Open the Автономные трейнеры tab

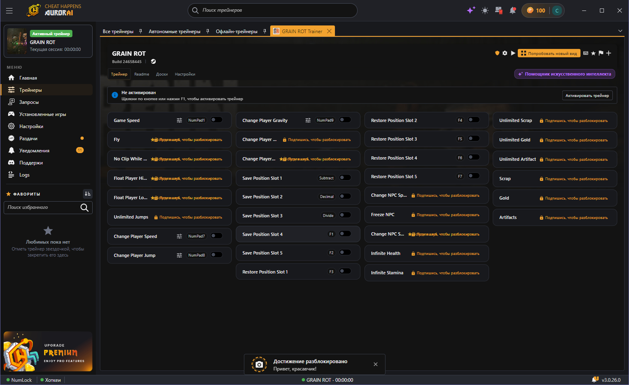coord(174,32)
